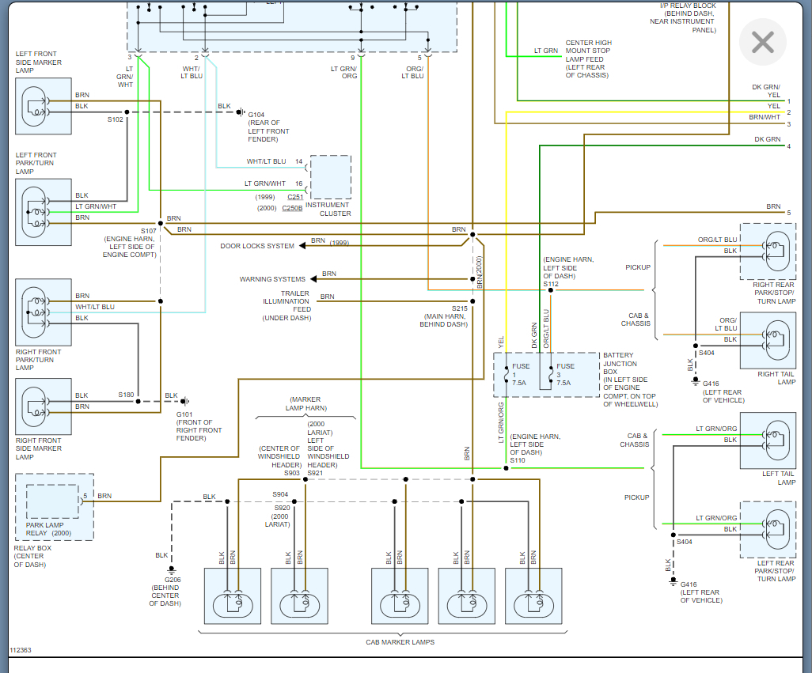Image resolution: width=812 pixels, height=673 pixels.
Task: Click the 'MARKER LAMP HARN' label
Action: [x=305, y=403]
